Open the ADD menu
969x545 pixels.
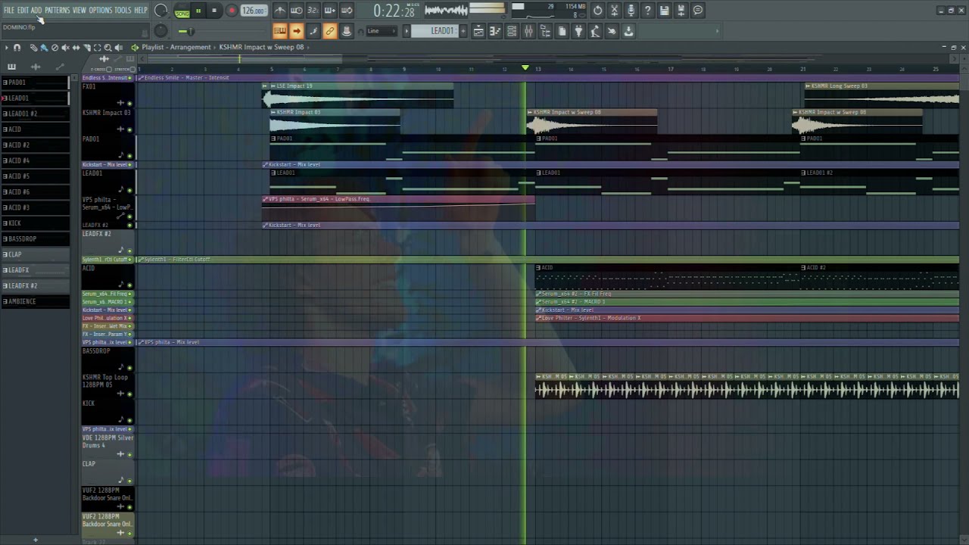point(36,11)
